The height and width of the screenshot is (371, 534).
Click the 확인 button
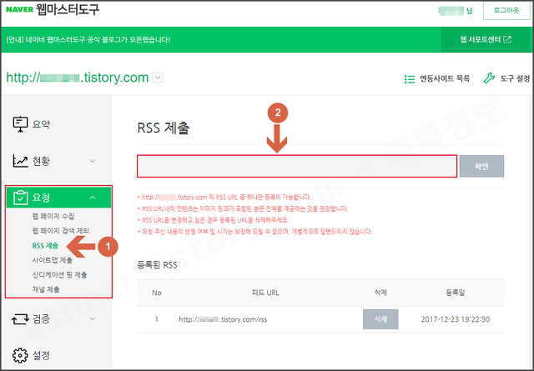[481, 166]
